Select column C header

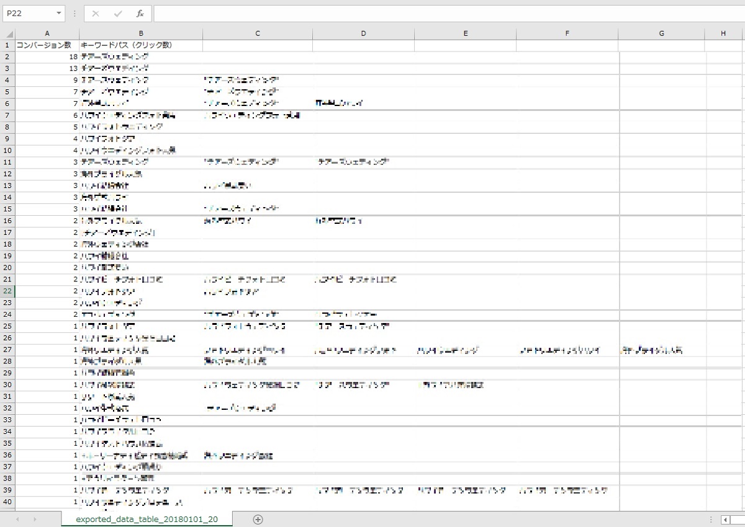258,33
